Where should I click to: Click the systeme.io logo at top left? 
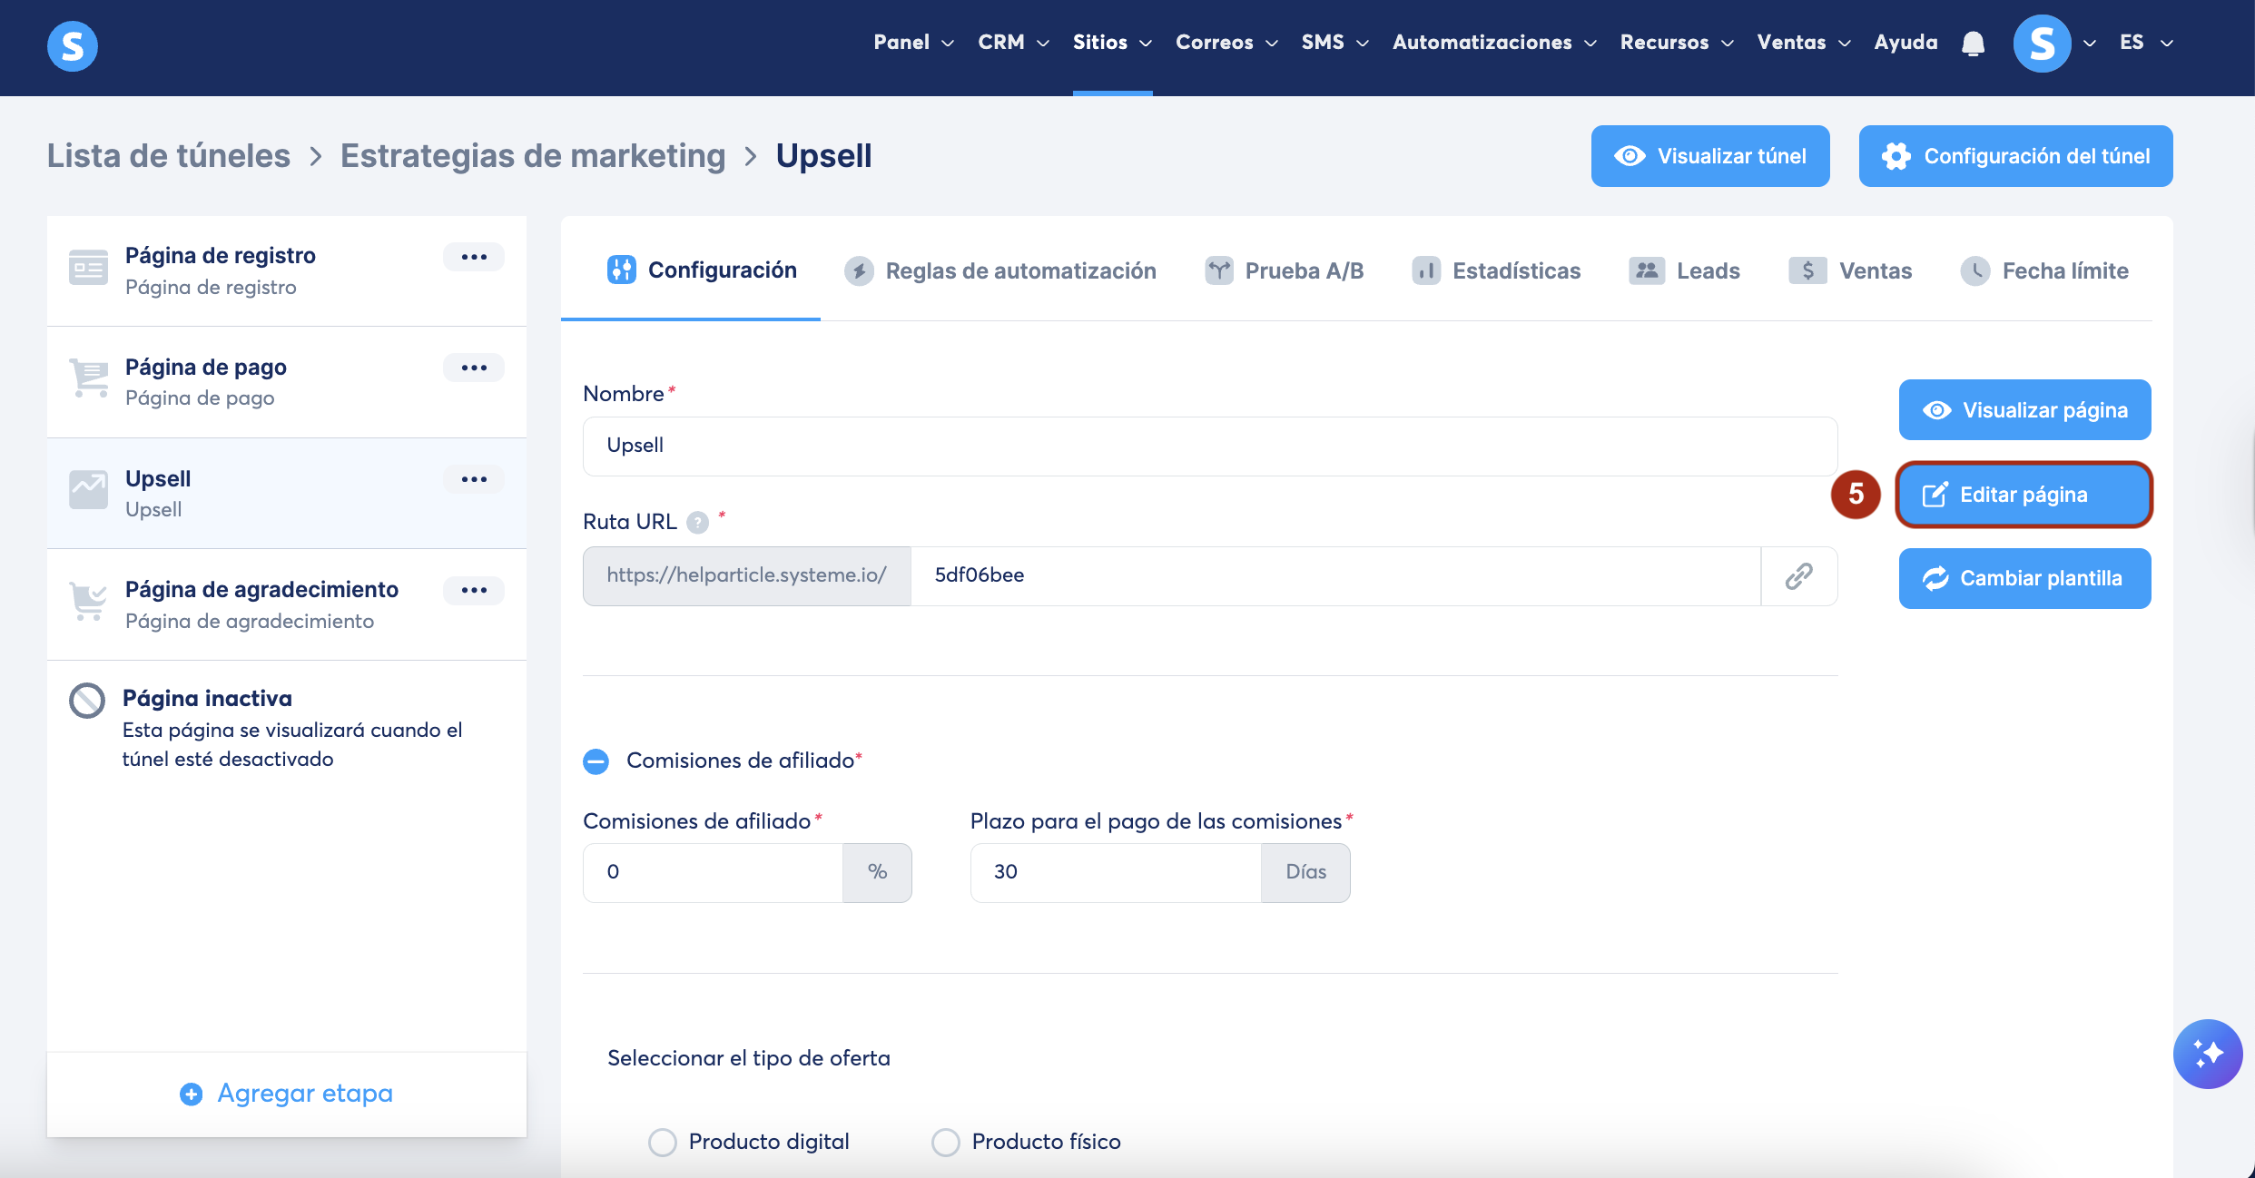tap(73, 45)
